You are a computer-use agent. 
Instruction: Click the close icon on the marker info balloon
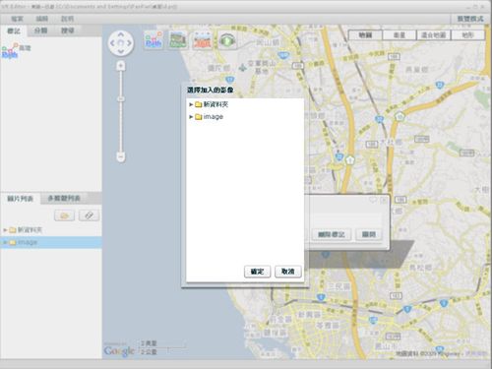[x=383, y=200]
